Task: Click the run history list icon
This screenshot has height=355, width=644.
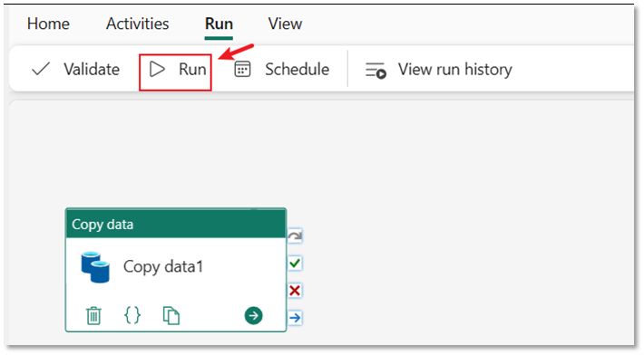Action: click(x=376, y=70)
